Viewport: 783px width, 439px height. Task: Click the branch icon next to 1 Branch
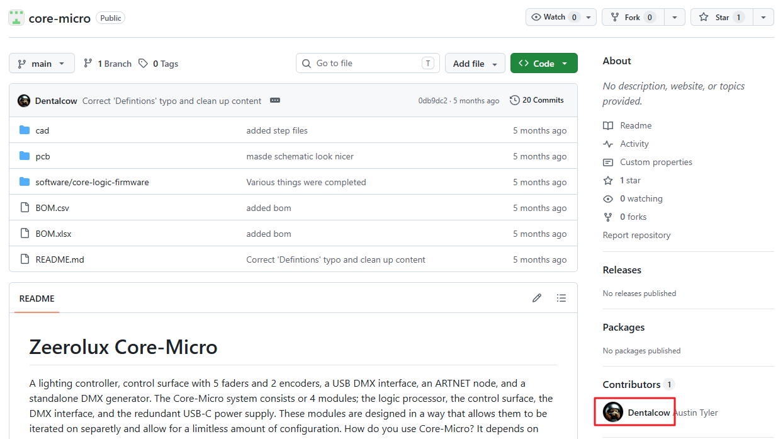tap(89, 64)
